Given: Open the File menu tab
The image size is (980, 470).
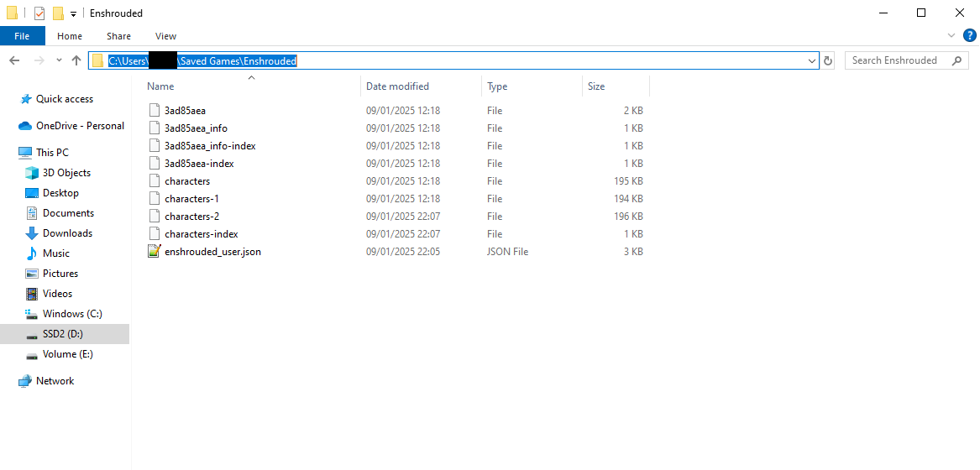Looking at the screenshot, I should coord(22,36).
